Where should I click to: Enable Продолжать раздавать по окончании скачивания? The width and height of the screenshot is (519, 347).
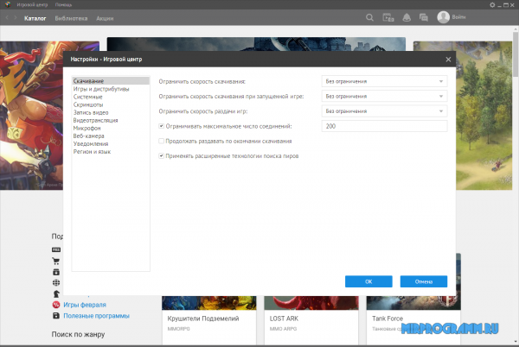161,141
